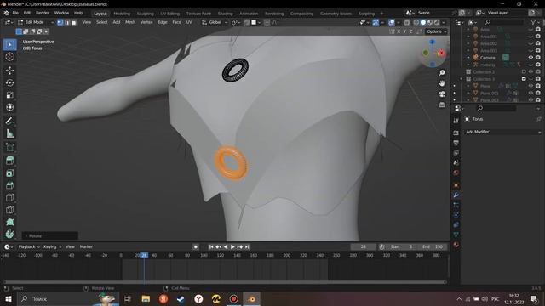Open the Vertex menu
The width and height of the screenshot is (545, 306).
tap(146, 22)
